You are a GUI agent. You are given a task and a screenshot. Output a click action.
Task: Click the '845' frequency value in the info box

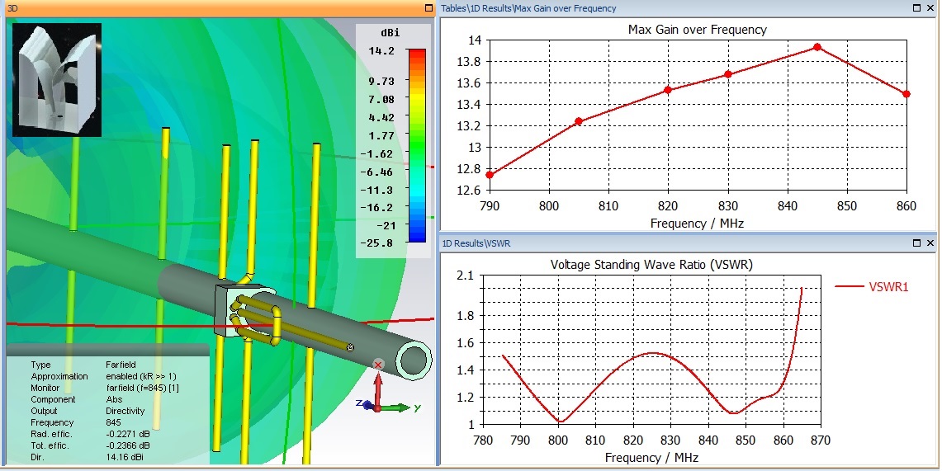pyautogui.click(x=113, y=422)
